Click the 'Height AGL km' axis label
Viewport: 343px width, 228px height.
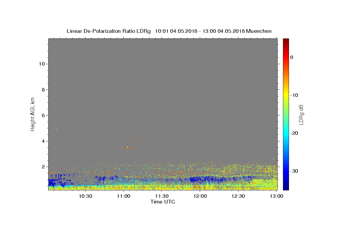click(33, 114)
